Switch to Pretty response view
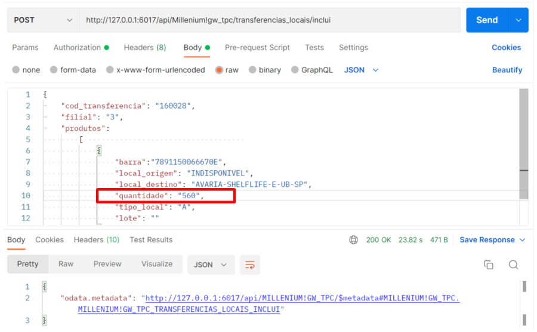The image size is (537, 332). point(27,264)
